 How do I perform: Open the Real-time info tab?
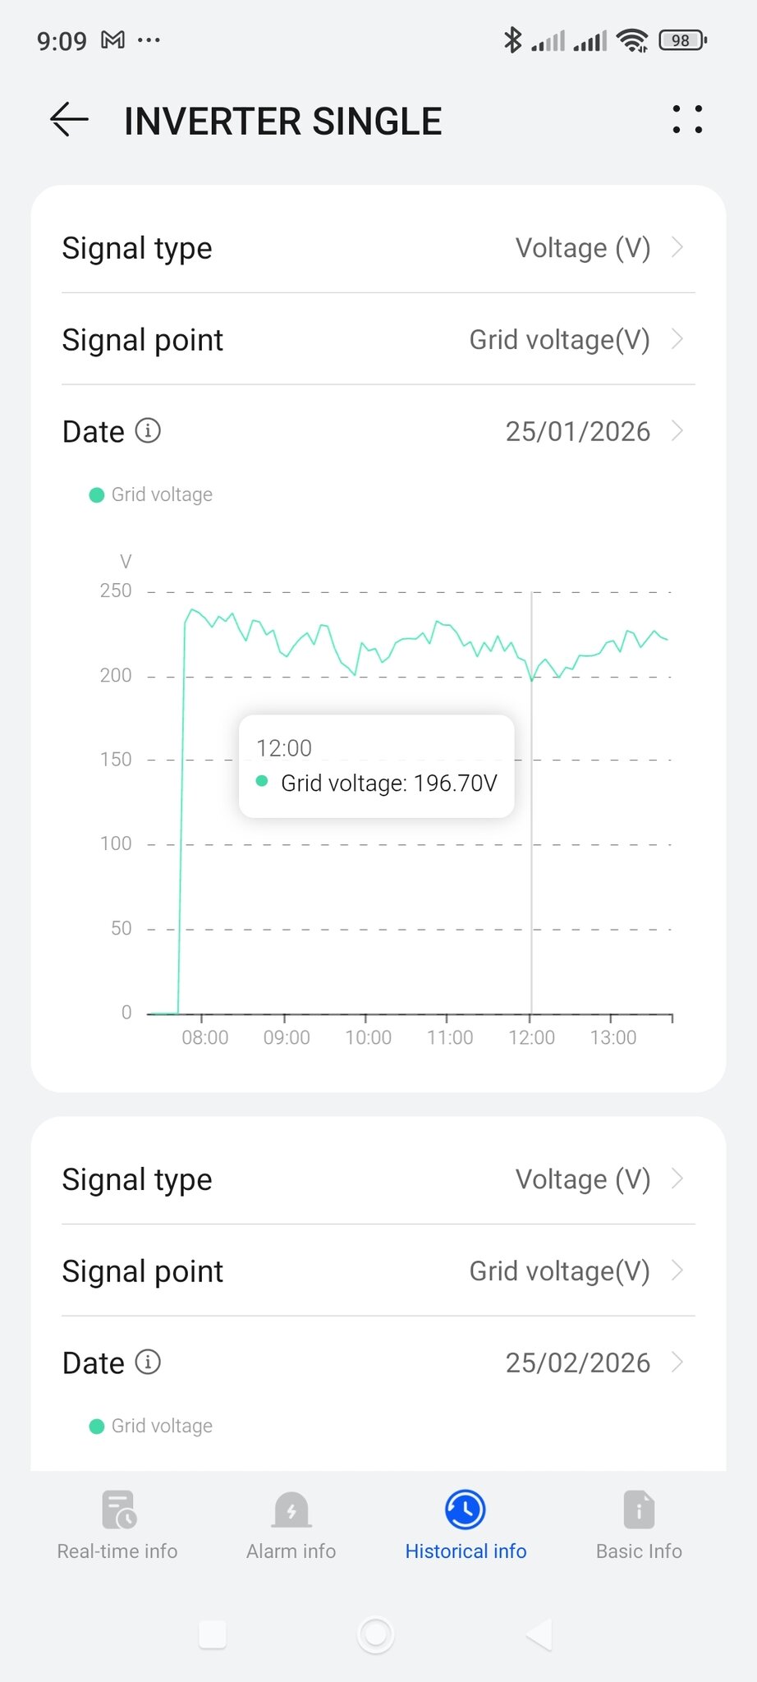(x=117, y=1525)
